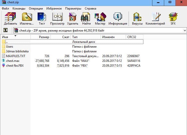The height and width of the screenshot is (135, 187).
Task: Expand the archive path dropdown arrow
Action: click(x=185, y=31)
